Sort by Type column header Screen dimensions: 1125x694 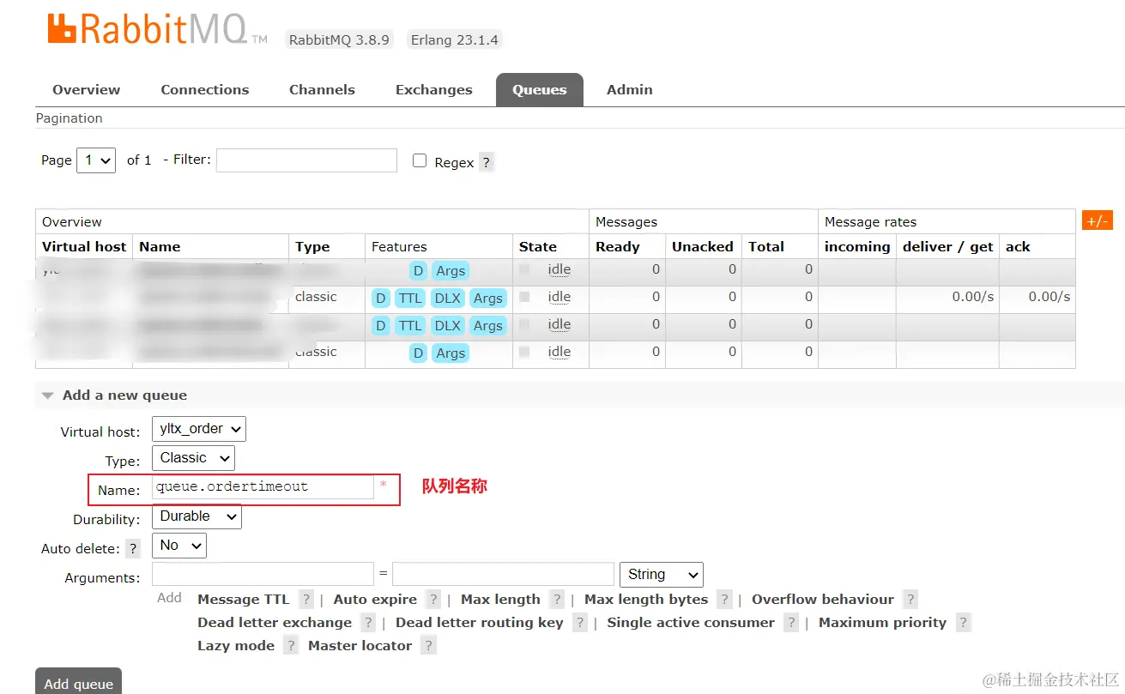point(312,247)
